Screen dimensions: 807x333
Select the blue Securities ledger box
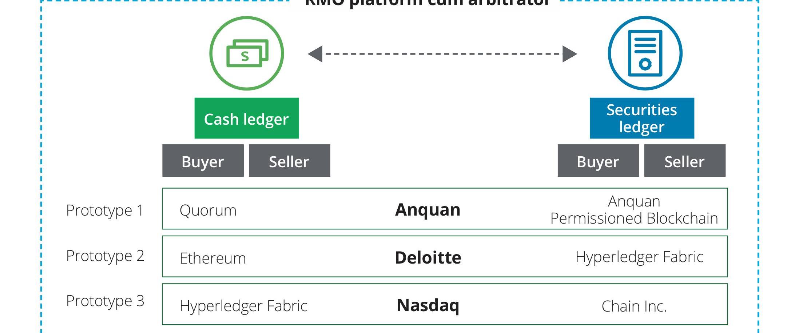click(642, 118)
